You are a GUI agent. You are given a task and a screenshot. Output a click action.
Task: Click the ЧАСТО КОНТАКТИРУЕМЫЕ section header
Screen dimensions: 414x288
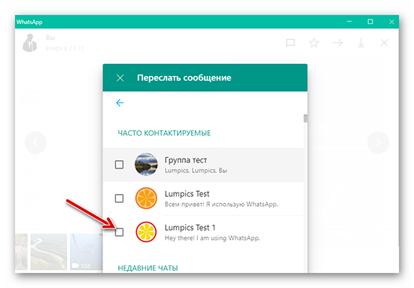[x=164, y=133]
